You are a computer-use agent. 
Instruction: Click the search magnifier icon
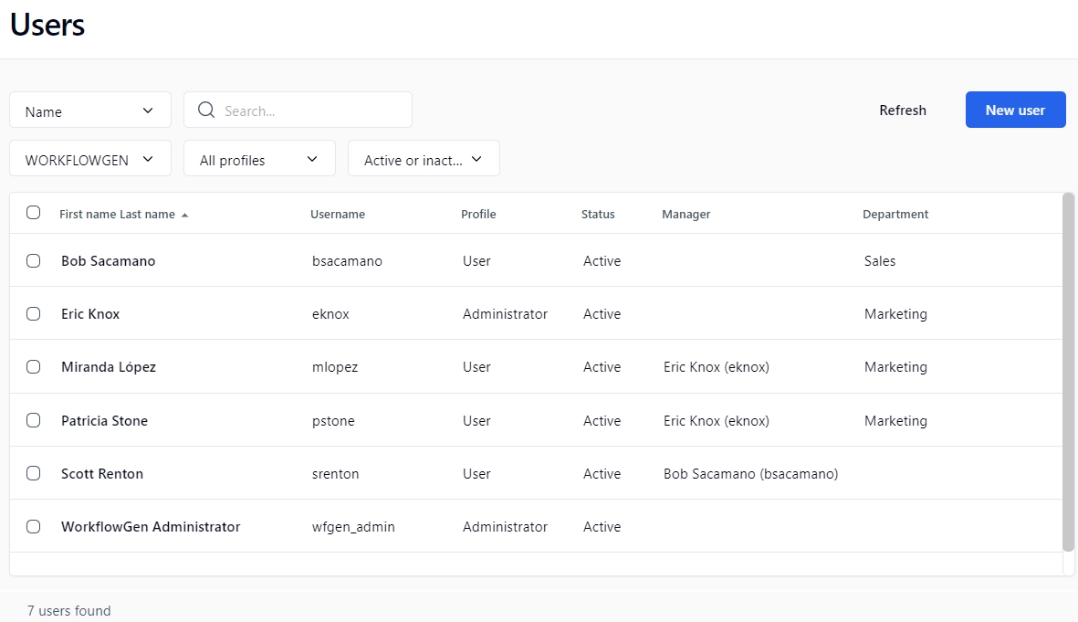206,111
